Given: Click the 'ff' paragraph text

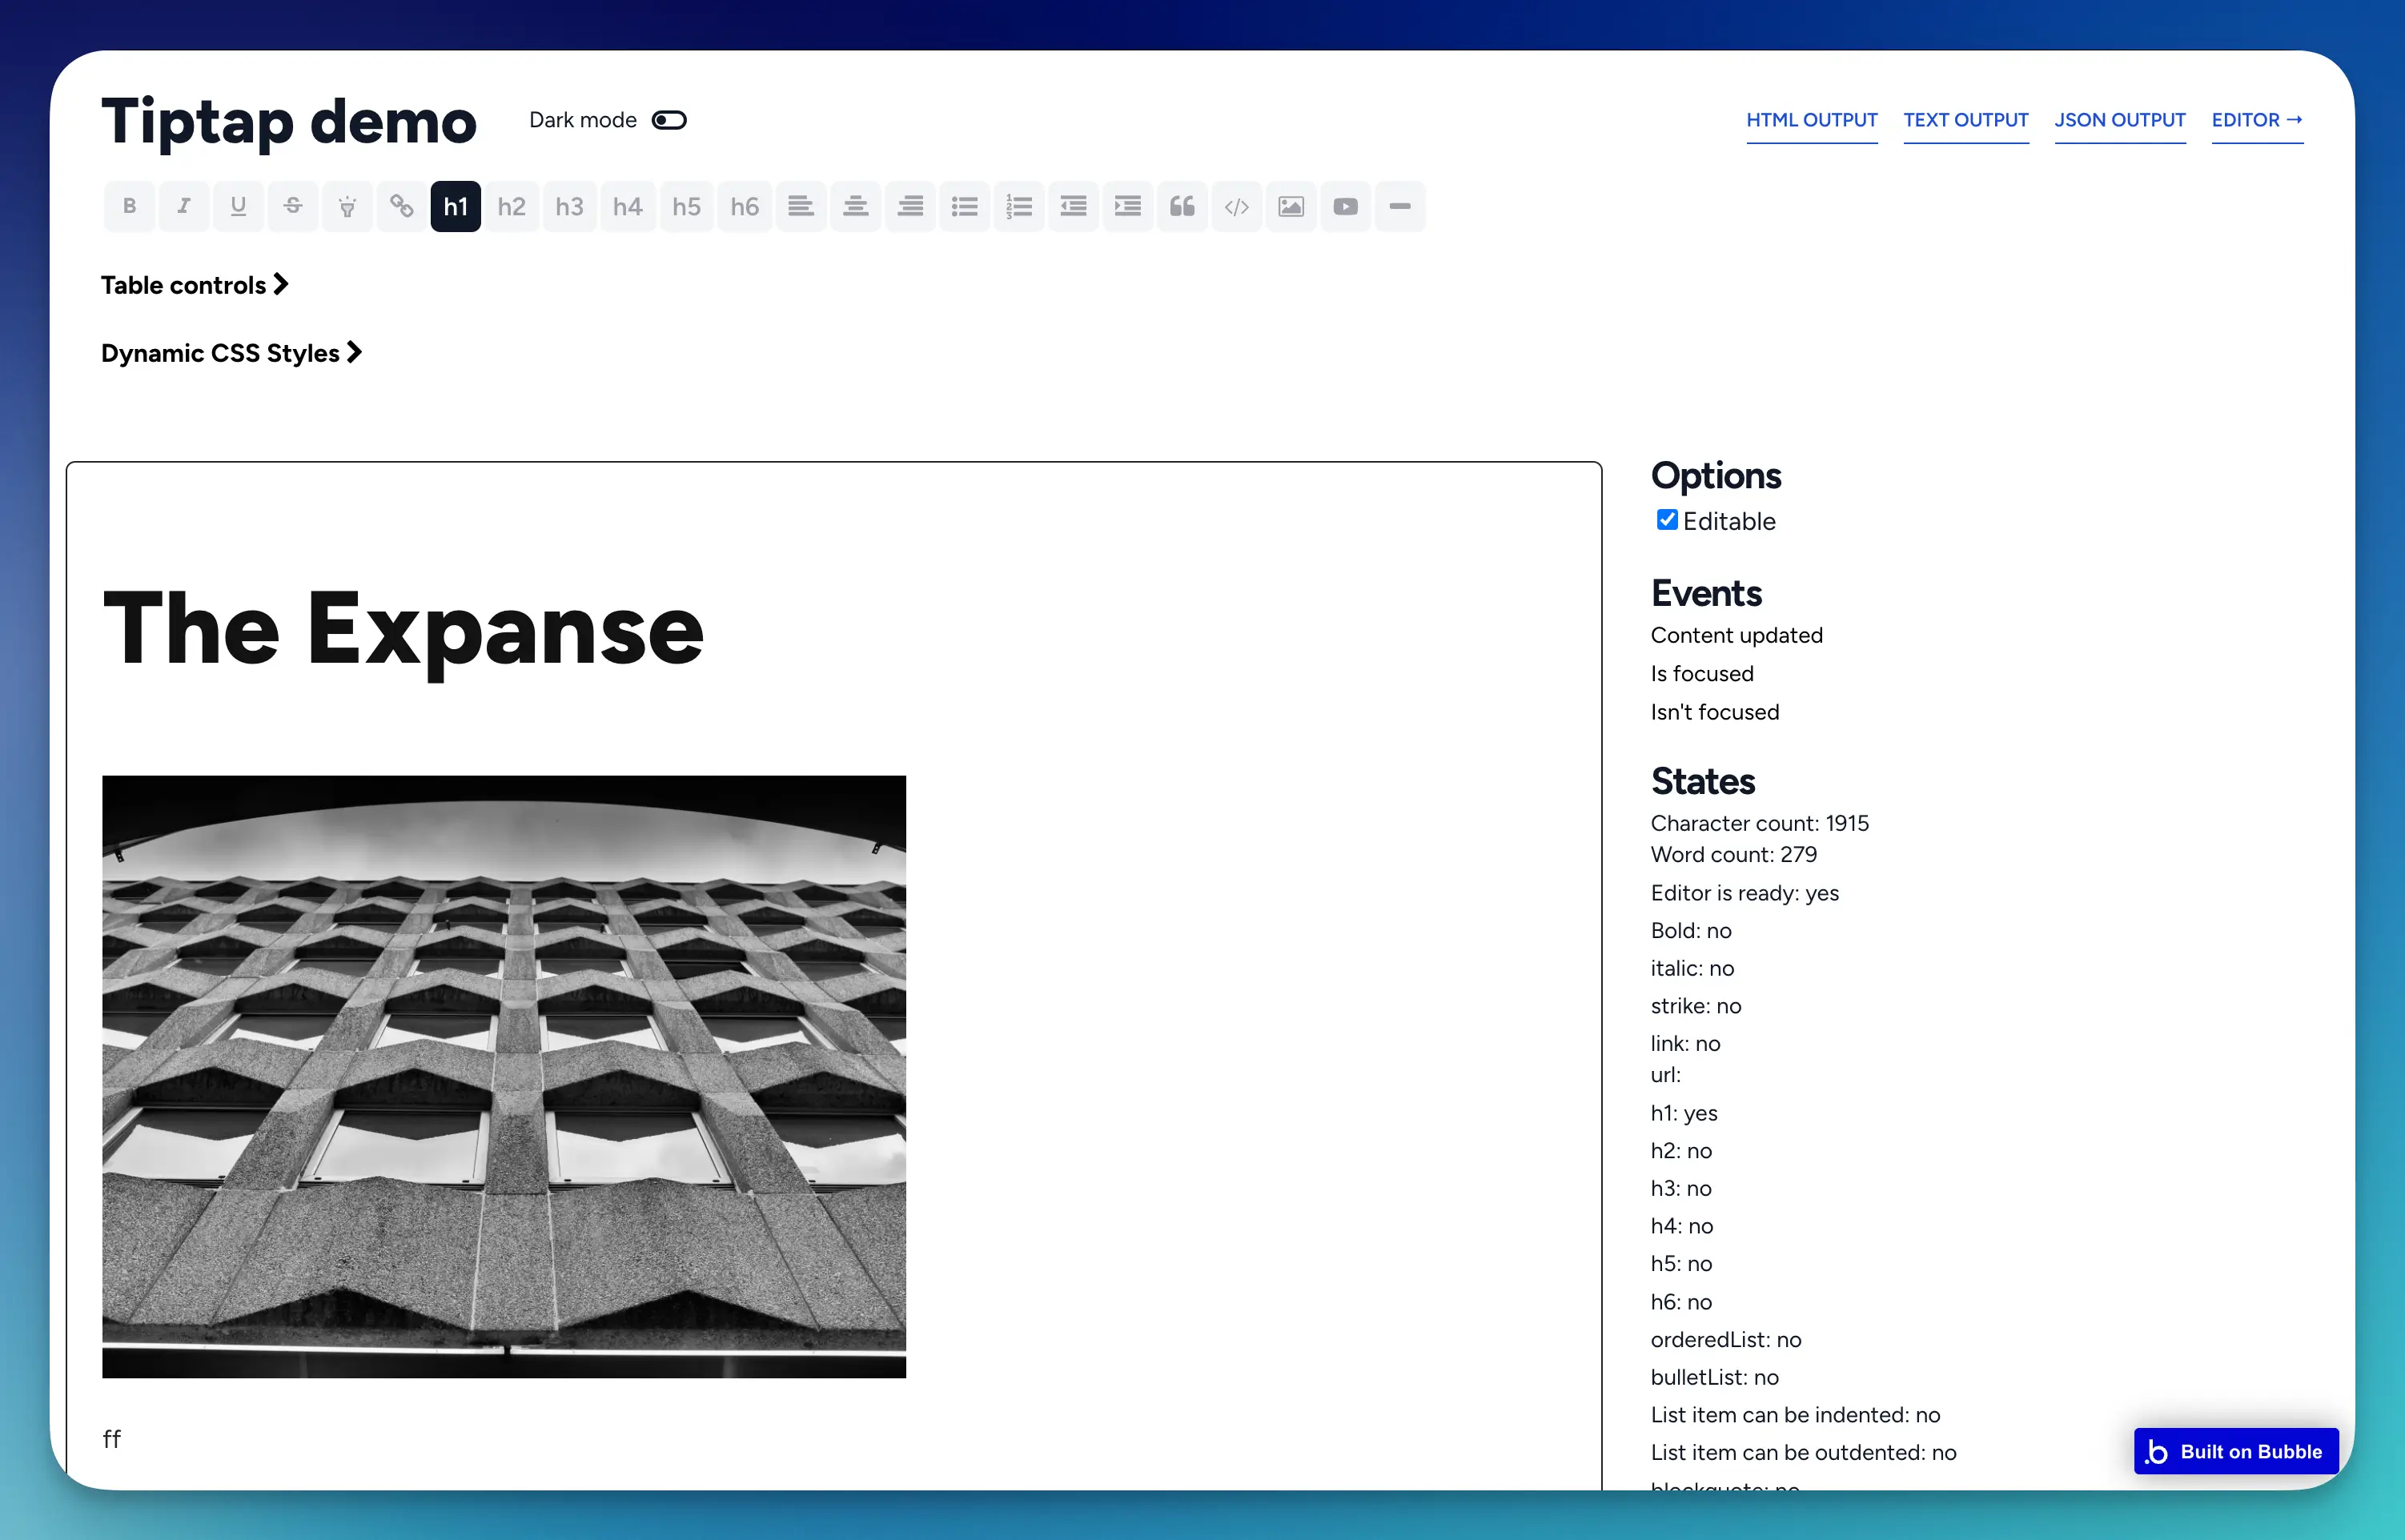Looking at the screenshot, I should point(112,1438).
